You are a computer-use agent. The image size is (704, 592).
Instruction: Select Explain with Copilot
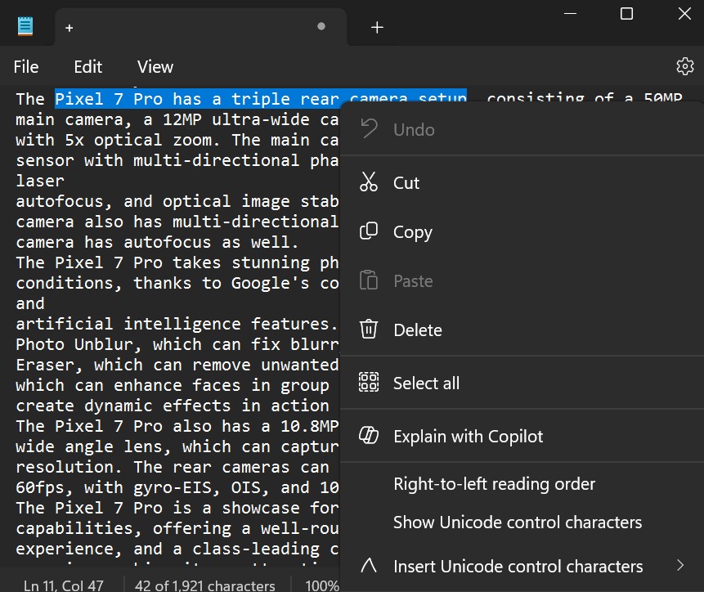[x=522, y=436]
